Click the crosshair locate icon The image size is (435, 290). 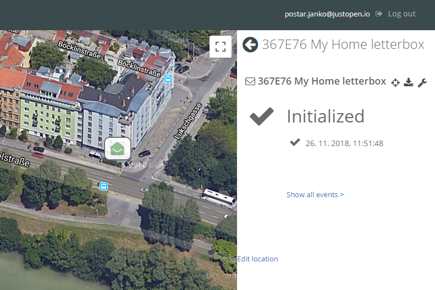click(x=395, y=82)
